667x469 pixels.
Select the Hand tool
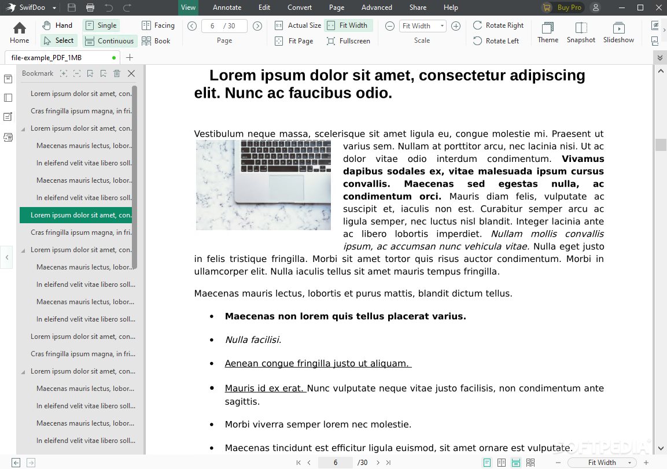[57, 25]
